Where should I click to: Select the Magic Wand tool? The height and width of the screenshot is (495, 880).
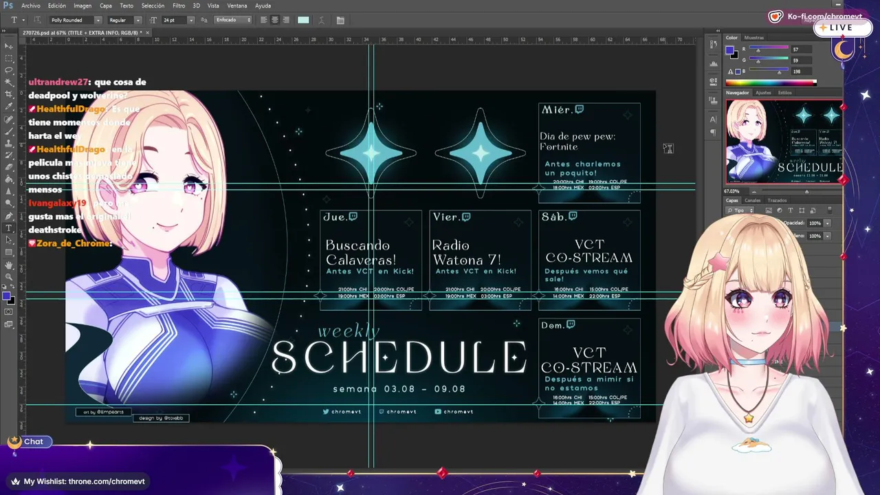(x=9, y=82)
